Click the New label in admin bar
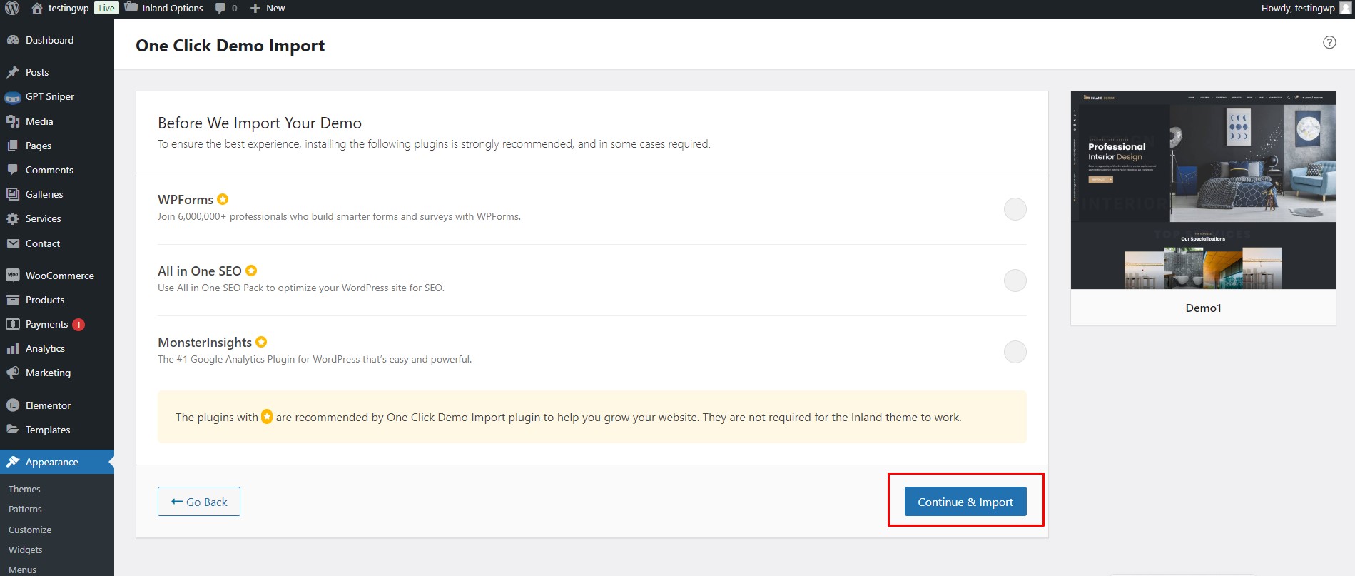Viewport: 1355px width, 576px height. coord(275,9)
